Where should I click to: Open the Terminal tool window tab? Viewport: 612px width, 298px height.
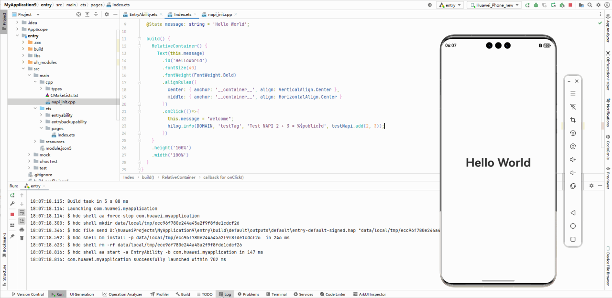pyautogui.click(x=276, y=294)
